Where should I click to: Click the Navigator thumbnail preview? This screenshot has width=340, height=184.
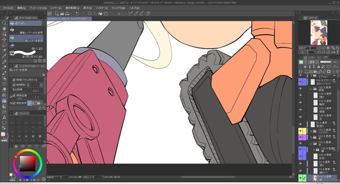[319, 32]
